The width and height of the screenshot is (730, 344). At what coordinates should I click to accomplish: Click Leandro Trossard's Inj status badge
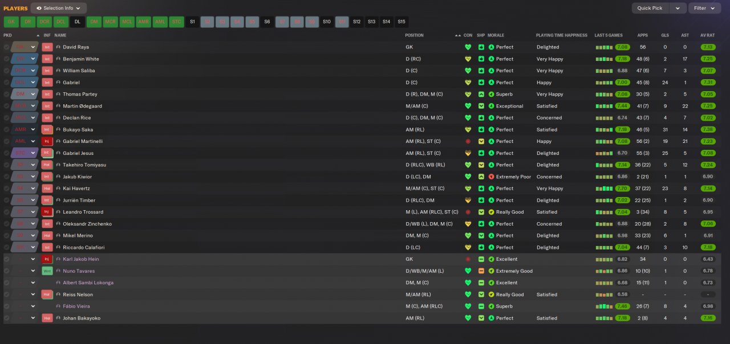pos(47,212)
